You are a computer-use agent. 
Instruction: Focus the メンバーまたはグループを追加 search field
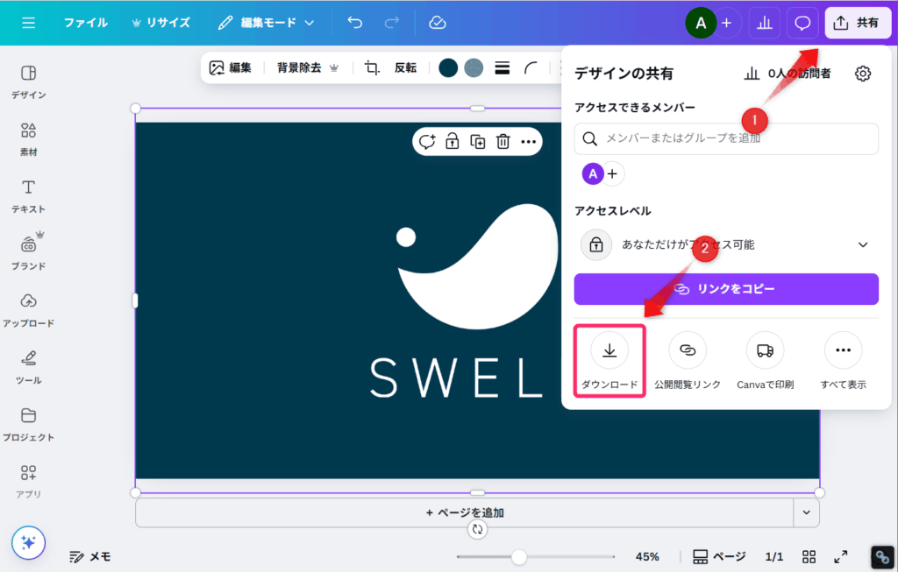coord(726,138)
